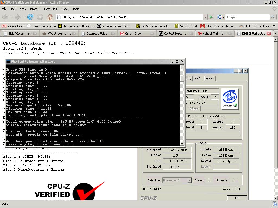The width and height of the screenshot is (278, 208).
Task: Open the search engine chooser dropdown
Action: 224,17
